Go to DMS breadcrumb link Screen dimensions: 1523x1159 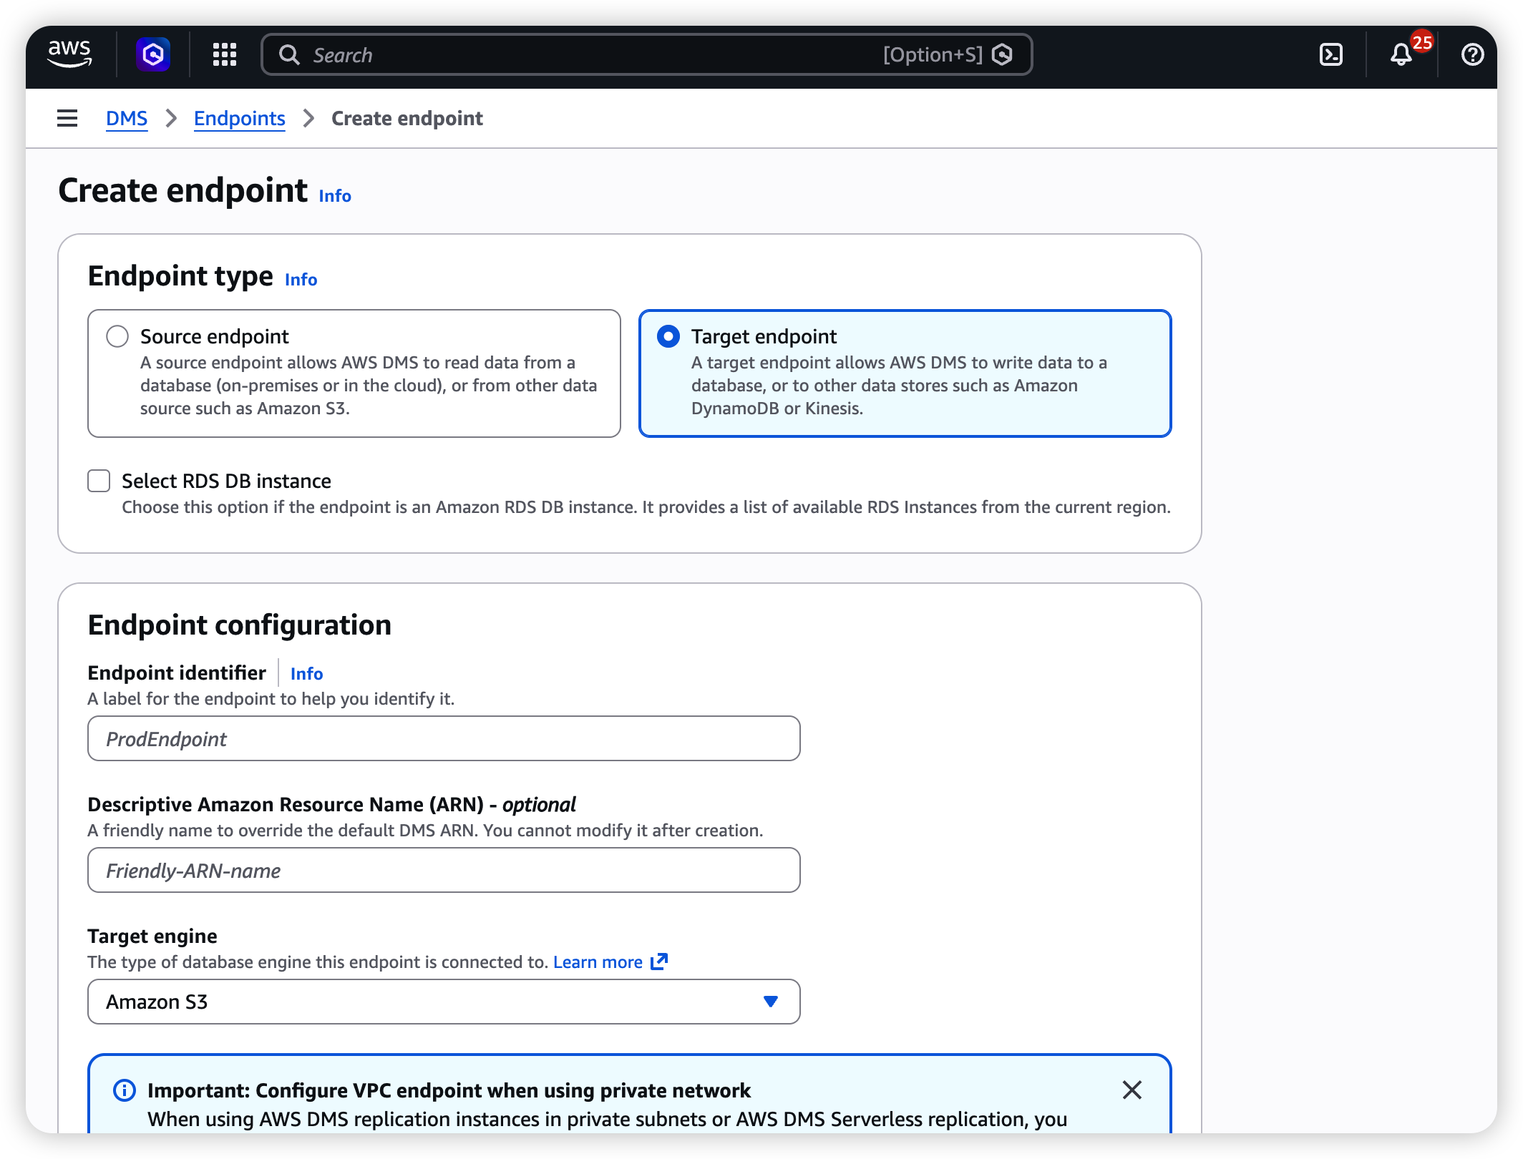[127, 118]
